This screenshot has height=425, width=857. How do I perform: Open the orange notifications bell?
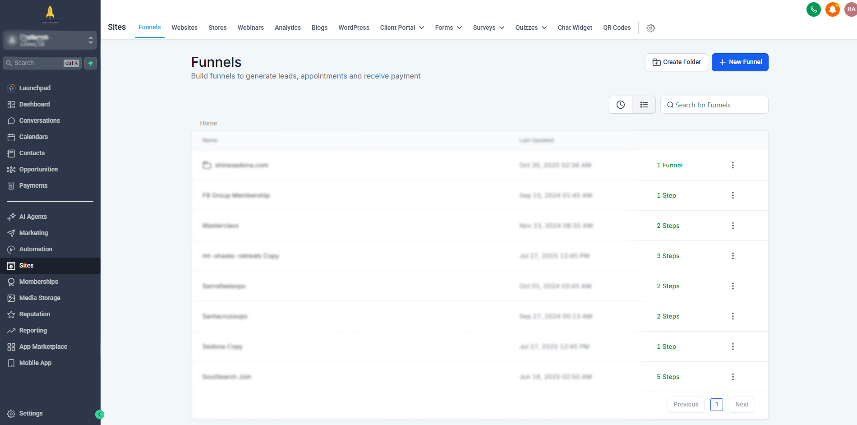tap(832, 9)
